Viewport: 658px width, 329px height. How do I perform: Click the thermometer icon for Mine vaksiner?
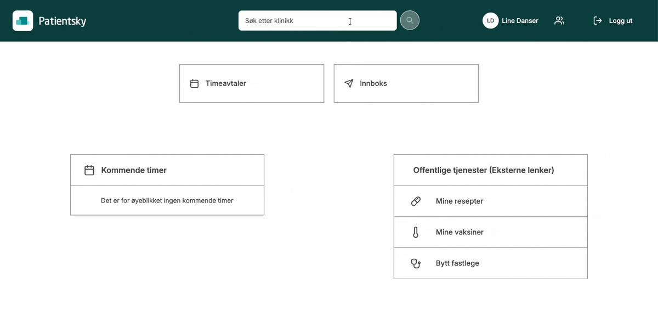coord(416,233)
